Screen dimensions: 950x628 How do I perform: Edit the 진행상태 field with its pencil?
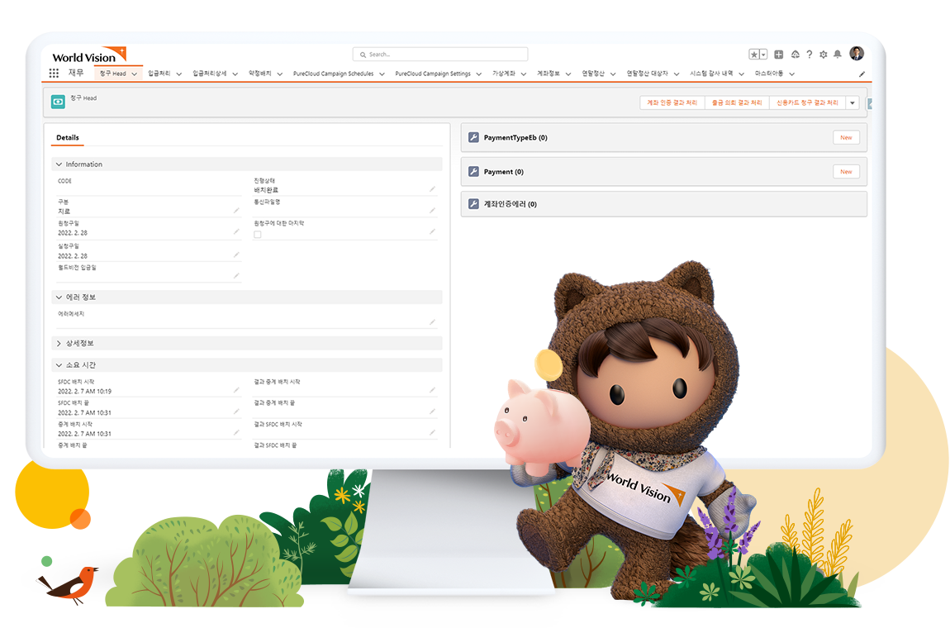[x=433, y=189]
